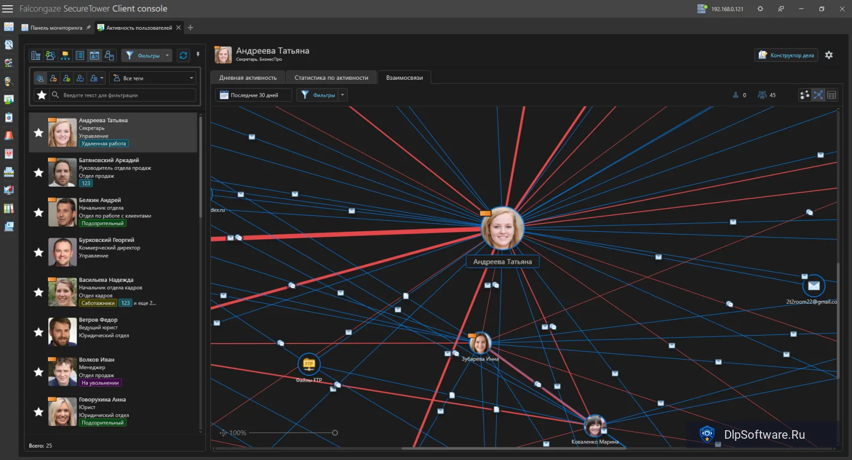Select the Взаимосвязи tab
Screen dimensions: 852x460
tap(405, 78)
